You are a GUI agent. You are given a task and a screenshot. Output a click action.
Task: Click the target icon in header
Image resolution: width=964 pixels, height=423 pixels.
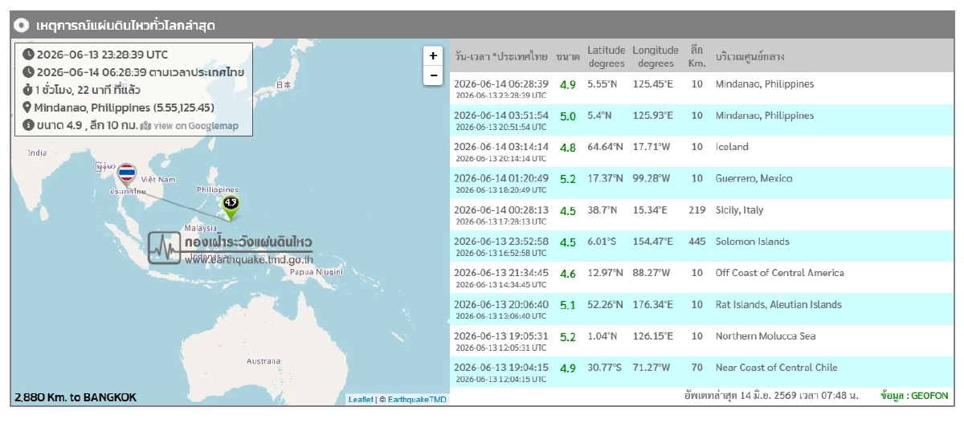tap(23, 26)
